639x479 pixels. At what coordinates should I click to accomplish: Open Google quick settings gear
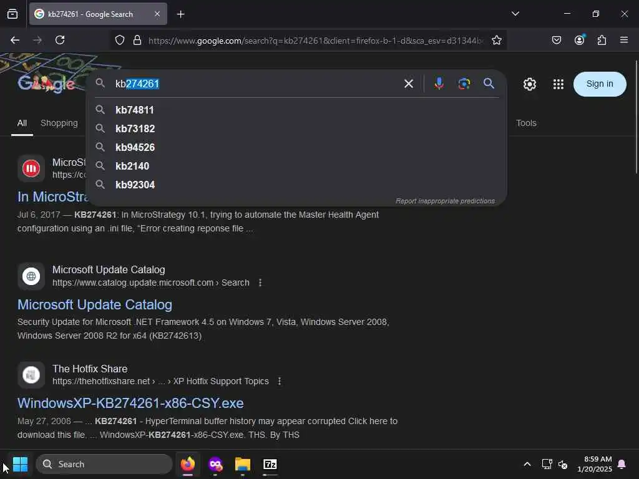pos(529,84)
